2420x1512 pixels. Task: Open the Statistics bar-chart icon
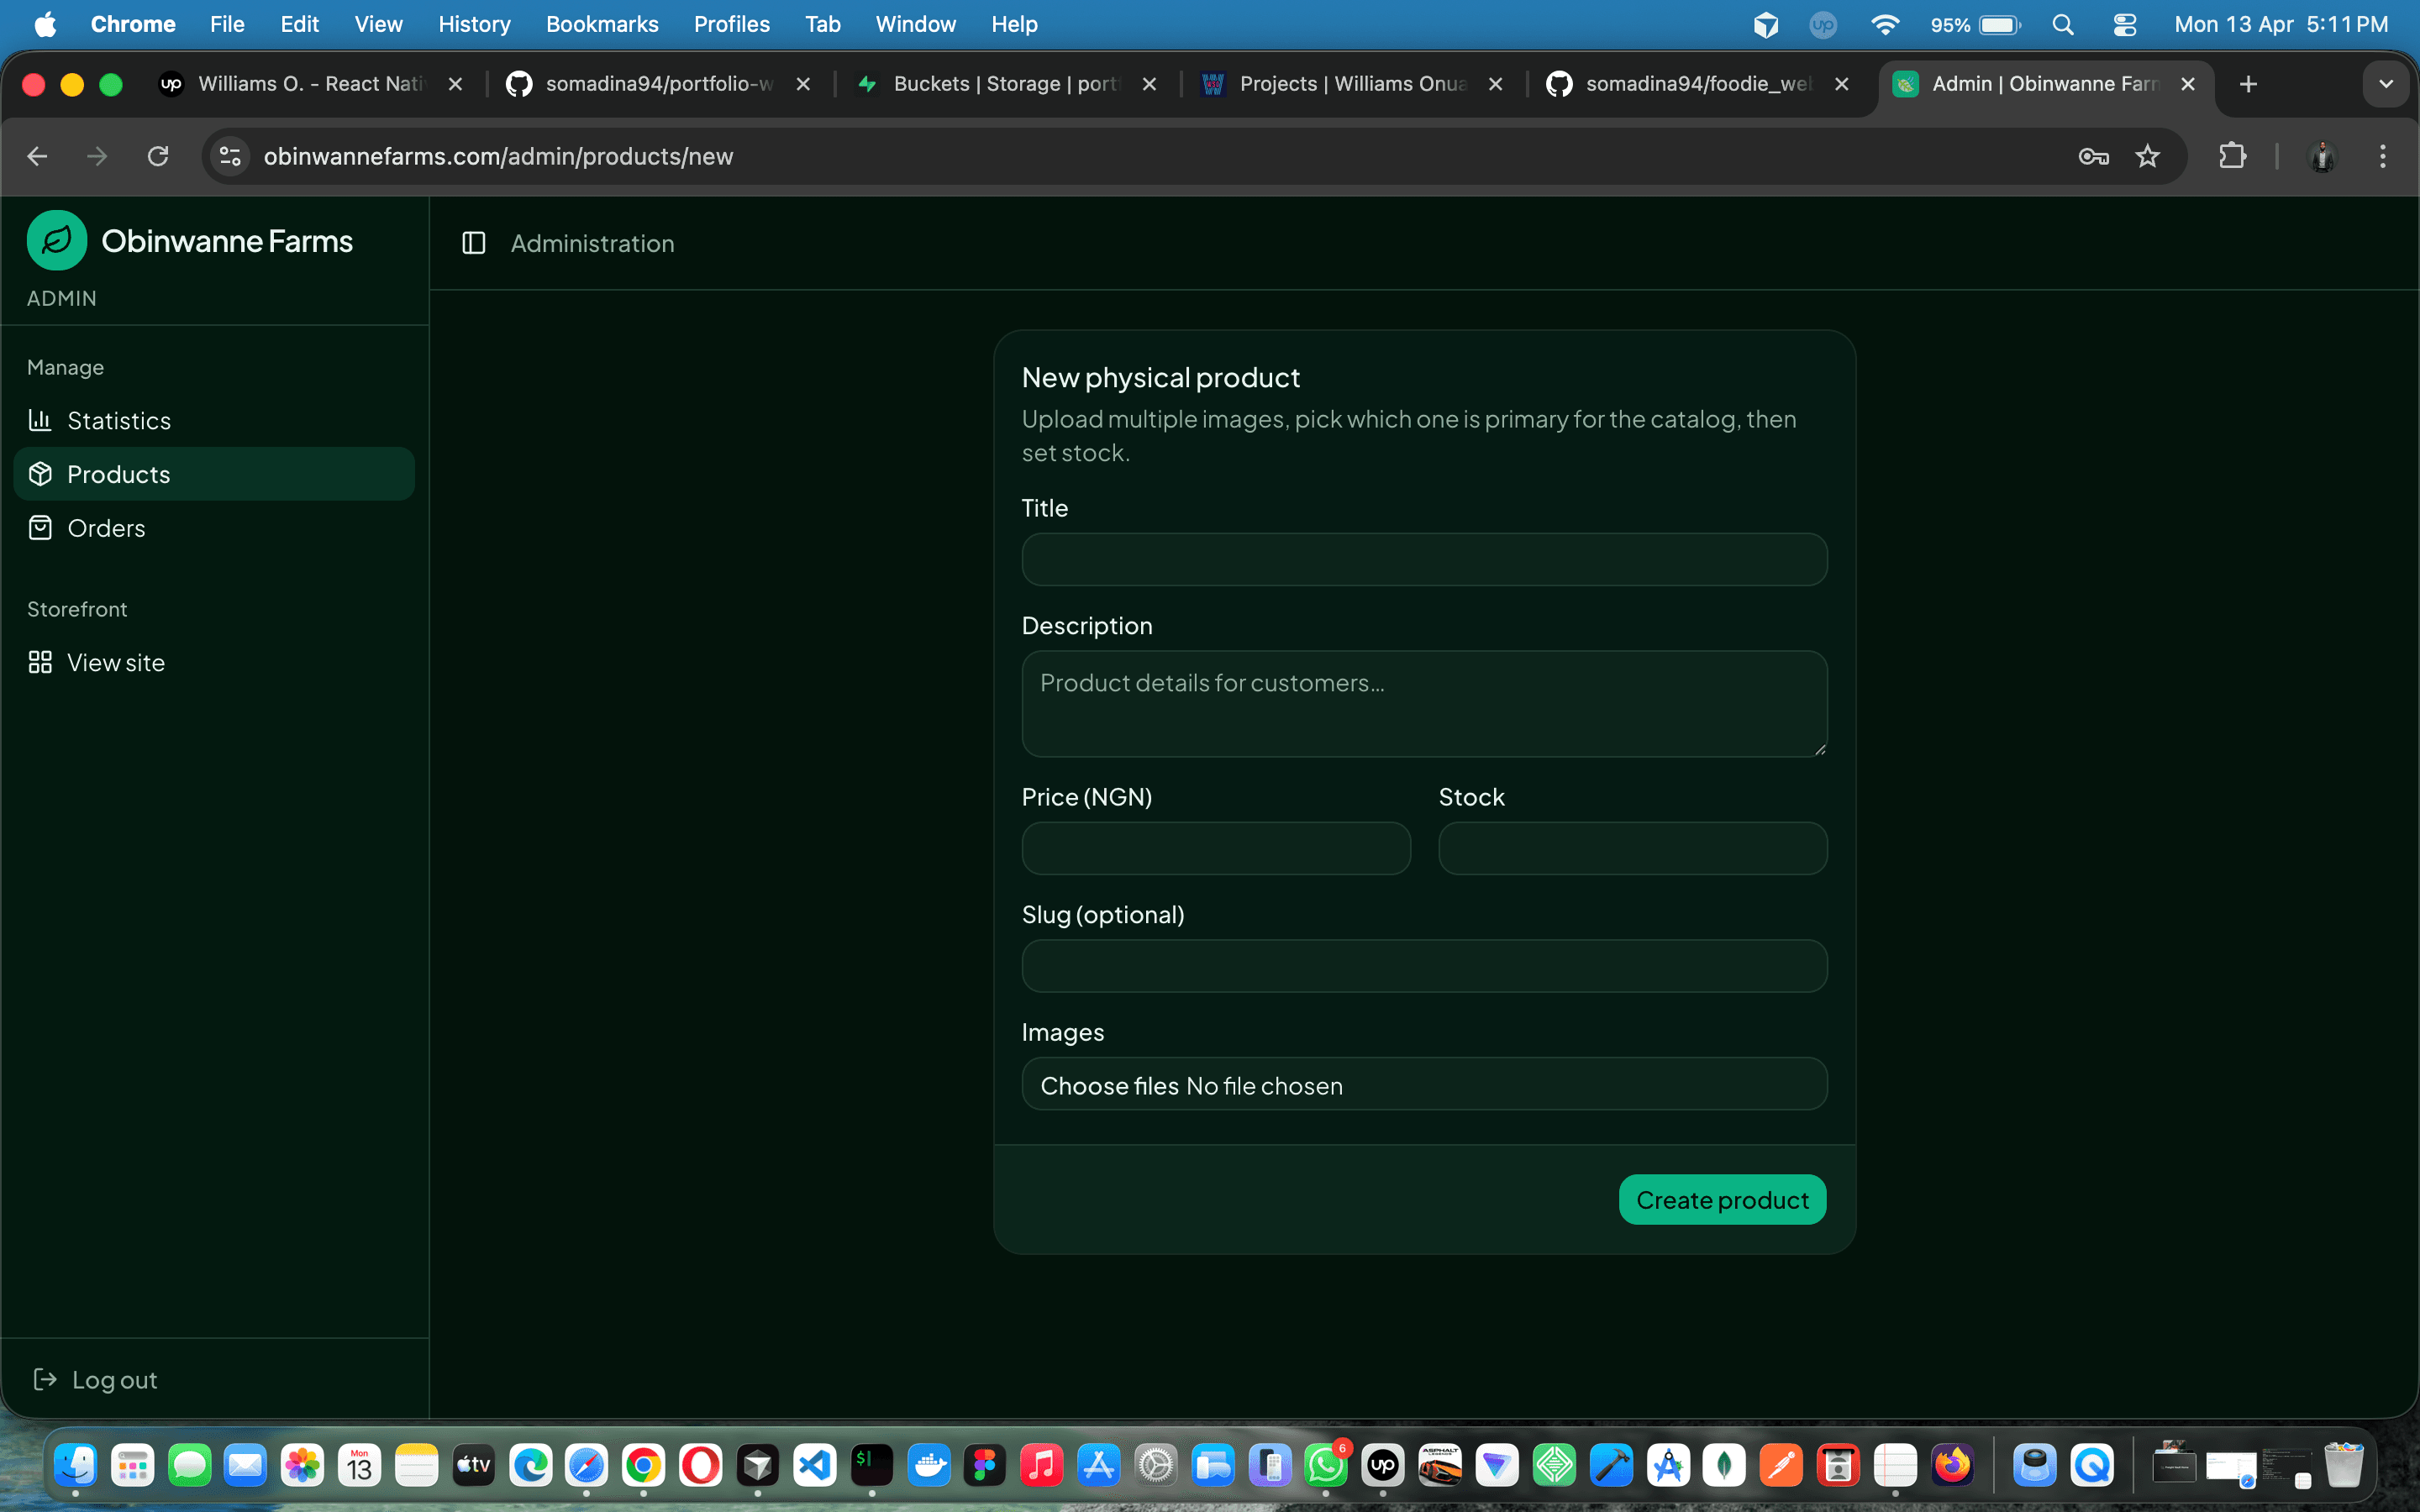point(41,420)
